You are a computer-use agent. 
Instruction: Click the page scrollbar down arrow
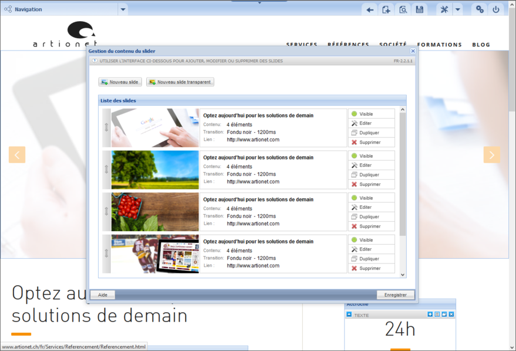point(512,347)
